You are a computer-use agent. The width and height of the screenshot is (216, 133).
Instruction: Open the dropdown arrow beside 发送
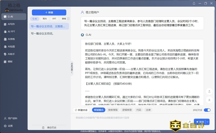click(207, 122)
